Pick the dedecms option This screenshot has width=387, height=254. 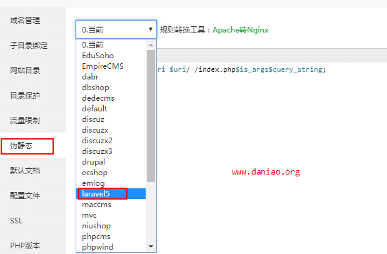click(112, 98)
